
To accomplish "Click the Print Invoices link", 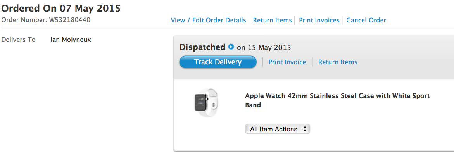I will pyautogui.click(x=319, y=20).
